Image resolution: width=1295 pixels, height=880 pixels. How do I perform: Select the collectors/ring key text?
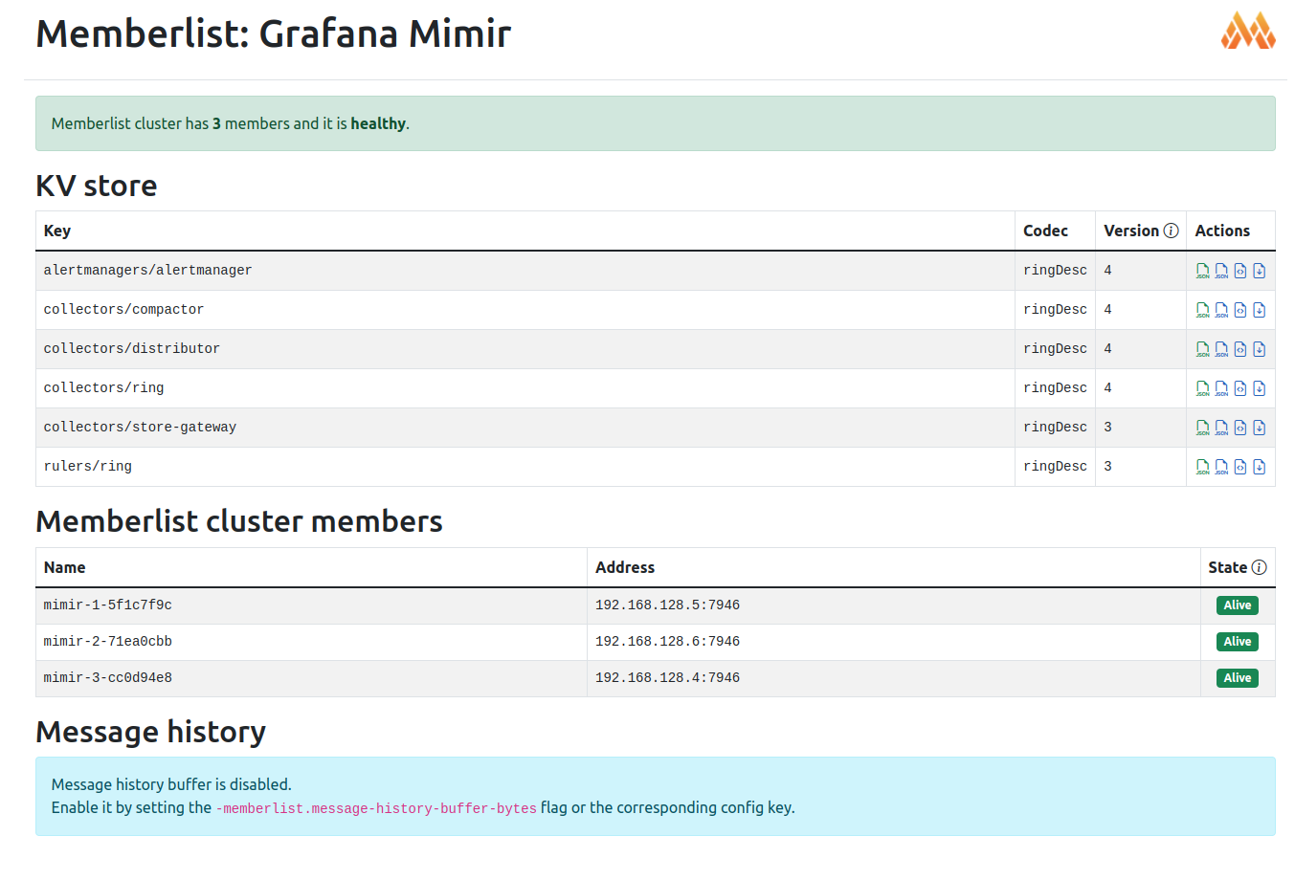(103, 388)
